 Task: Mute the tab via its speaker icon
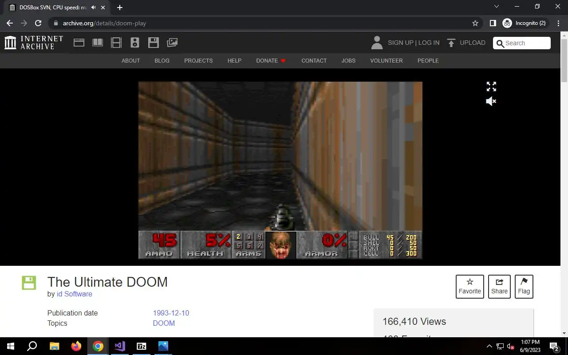[94, 8]
